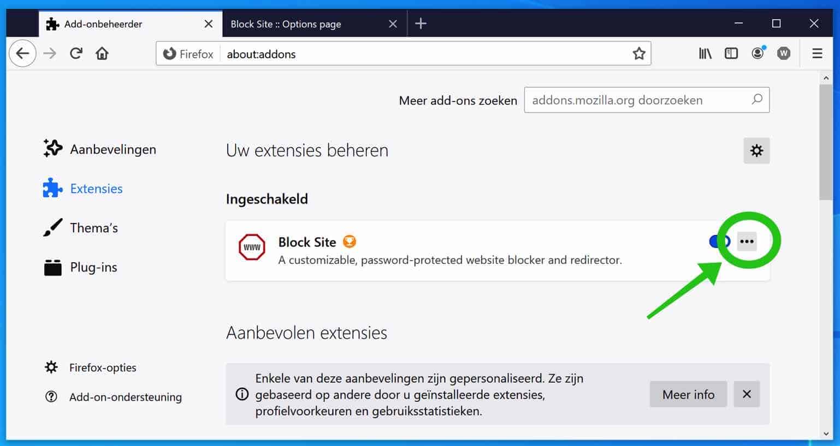The width and height of the screenshot is (840, 446).
Task: Open Add-on-ondersteuning link
Action: coord(113,397)
